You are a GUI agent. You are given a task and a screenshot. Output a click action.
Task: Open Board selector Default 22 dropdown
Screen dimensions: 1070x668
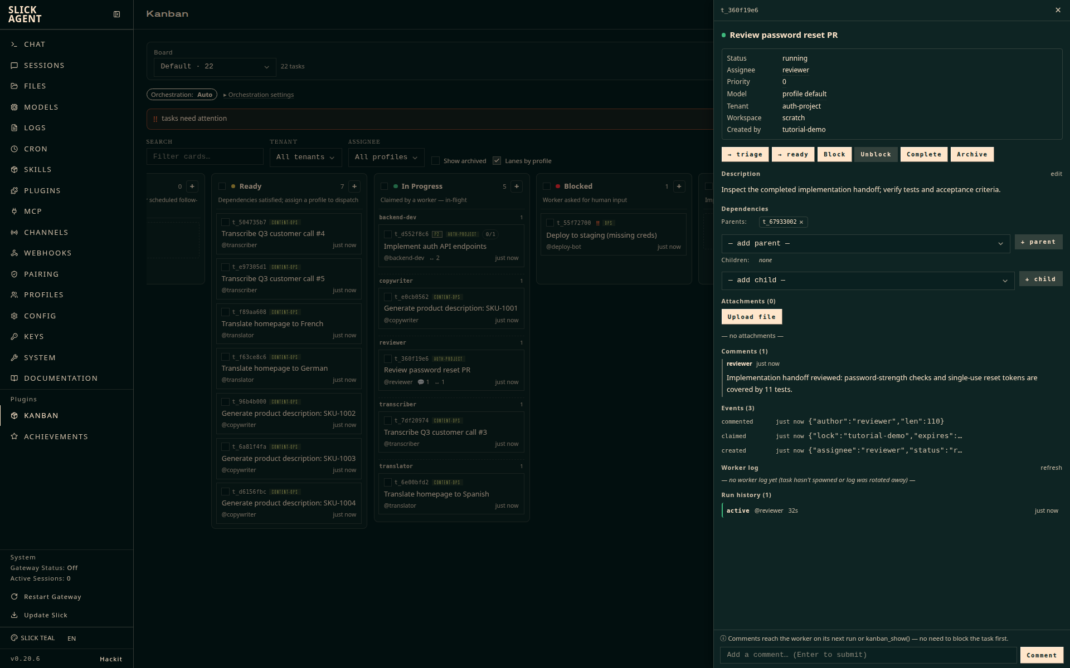click(215, 67)
